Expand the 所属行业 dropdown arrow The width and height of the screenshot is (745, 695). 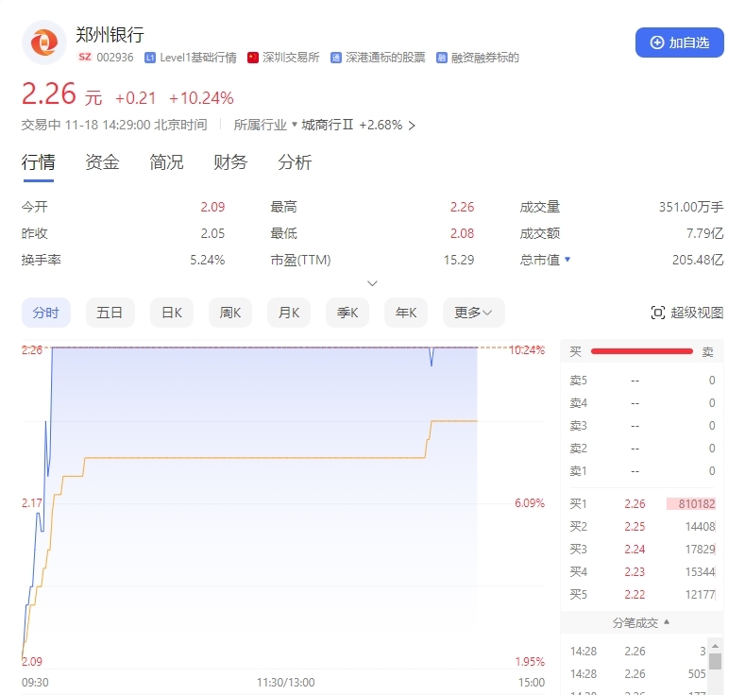pos(294,125)
